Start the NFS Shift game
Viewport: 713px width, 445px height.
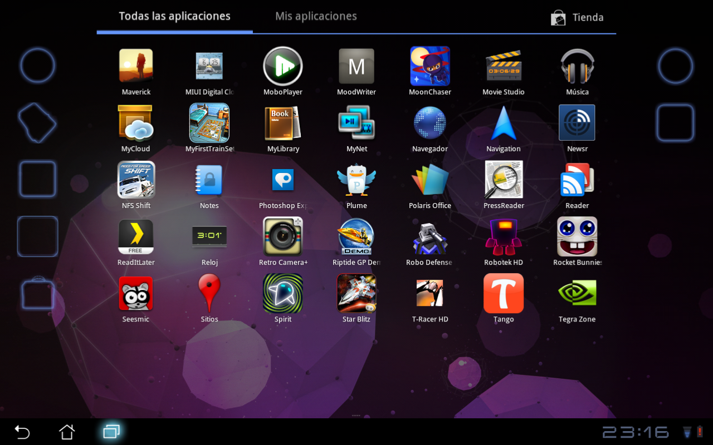click(x=136, y=179)
